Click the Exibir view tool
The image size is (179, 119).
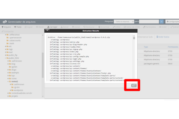tap(163, 27)
